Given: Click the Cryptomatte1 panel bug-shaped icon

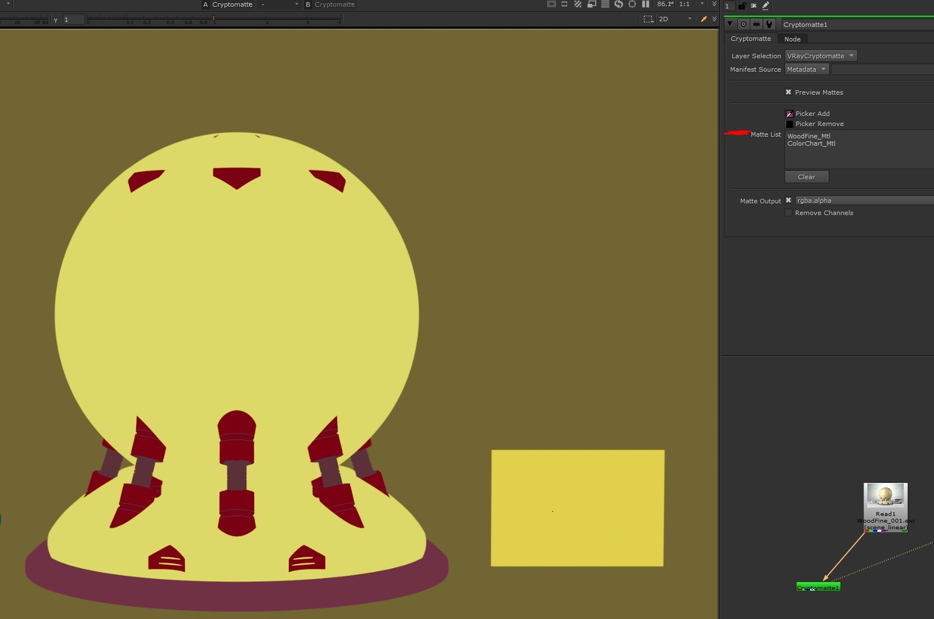Looking at the screenshot, I should coord(756,24).
